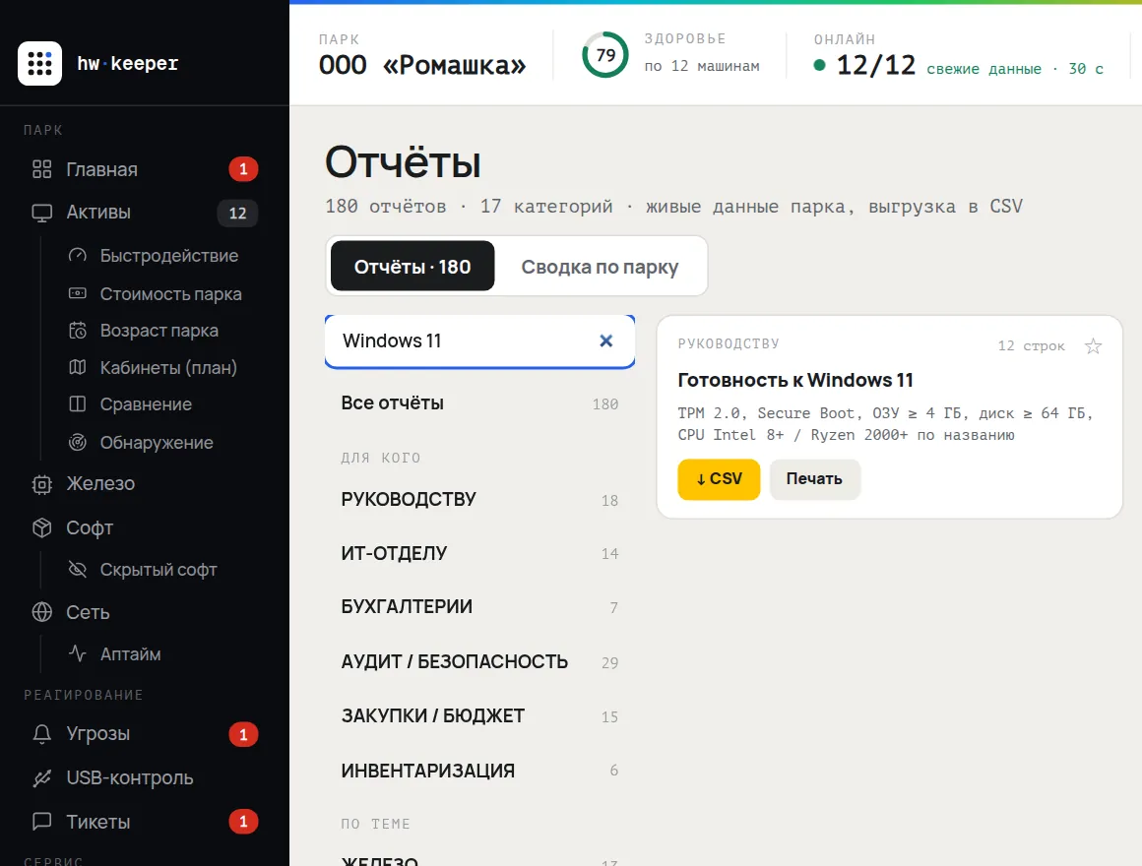This screenshot has height=866, width=1142.
Task: Switch to the Сводка по парку tab
Action: click(x=600, y=267)
